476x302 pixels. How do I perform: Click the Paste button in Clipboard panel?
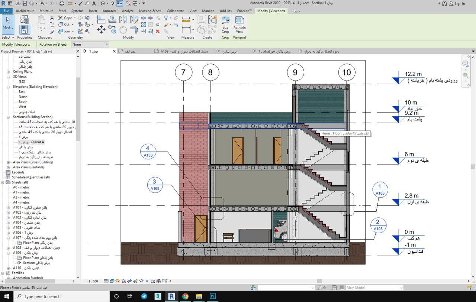42,23
